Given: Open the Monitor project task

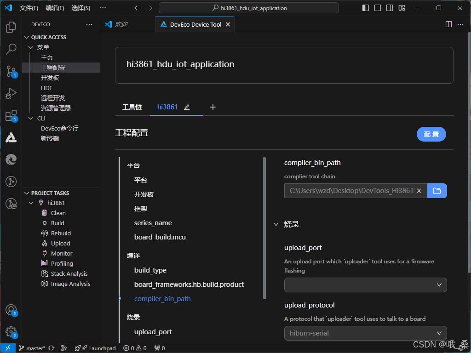Looking at the screenshot, I should [x=62, y=253].
